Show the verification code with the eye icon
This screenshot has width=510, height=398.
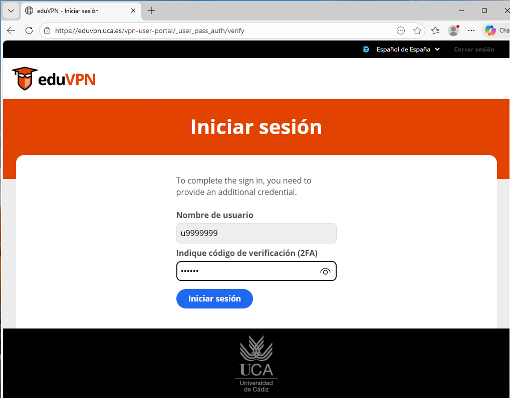click(325, 271)
